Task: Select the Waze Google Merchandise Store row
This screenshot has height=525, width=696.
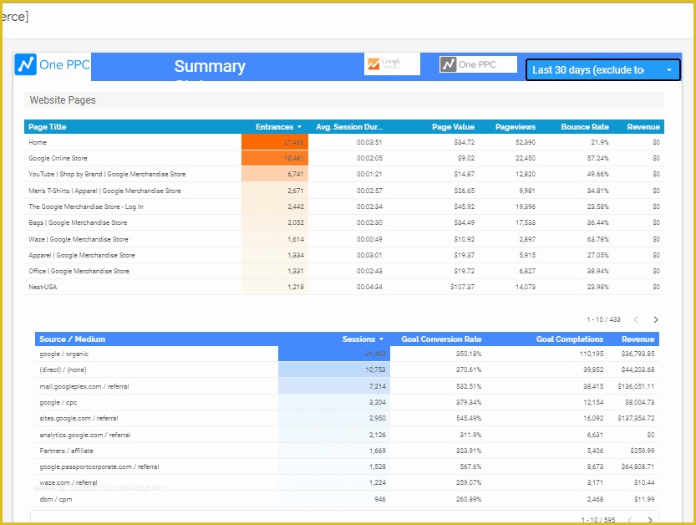Action: tap(344, 239)
